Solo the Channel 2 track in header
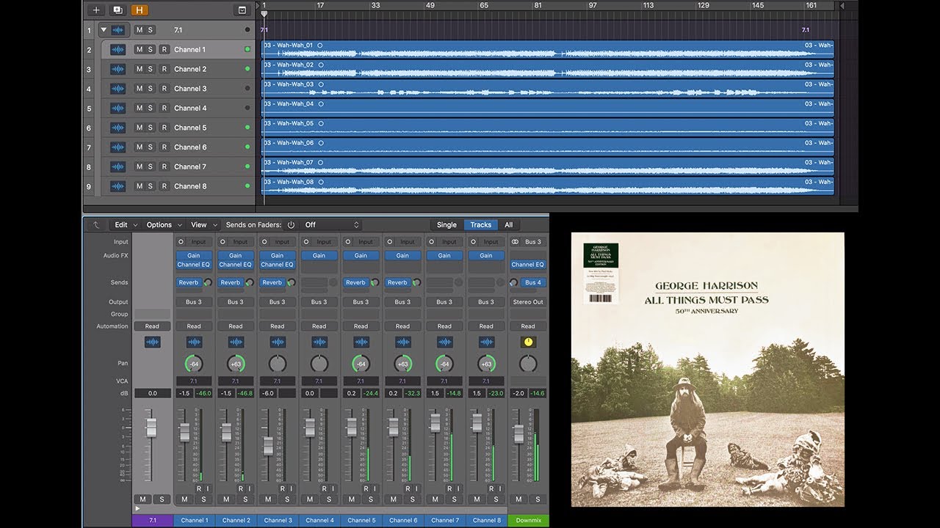Image resolution: width=940 pixels, height=528 pixels. [x=151, y=69]
